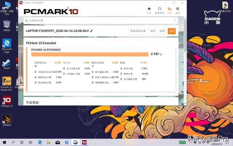Screen dimensions: 233x146
Task: Click the LAPTOP-F2H859FF result name
Action: 58,31
